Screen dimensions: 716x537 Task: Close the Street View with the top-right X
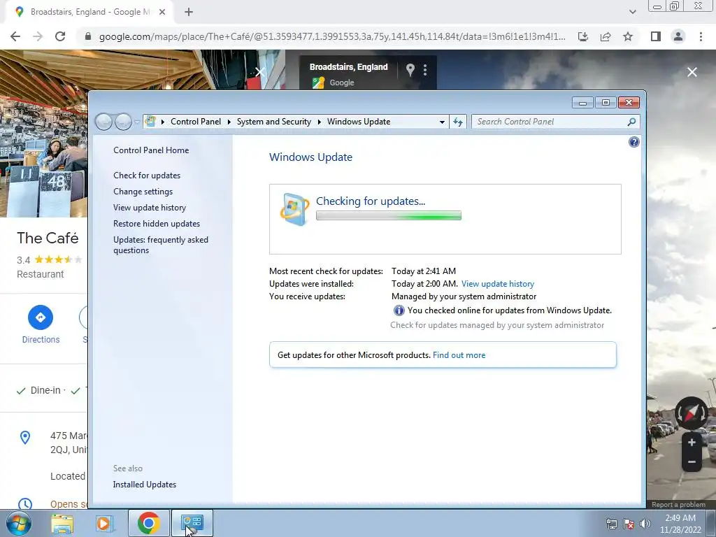692,72
